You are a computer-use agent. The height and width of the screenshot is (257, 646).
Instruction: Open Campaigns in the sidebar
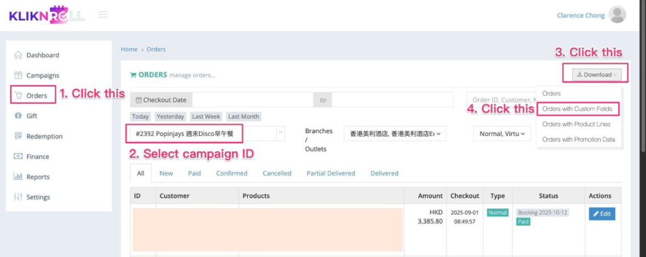click(42, 75)
